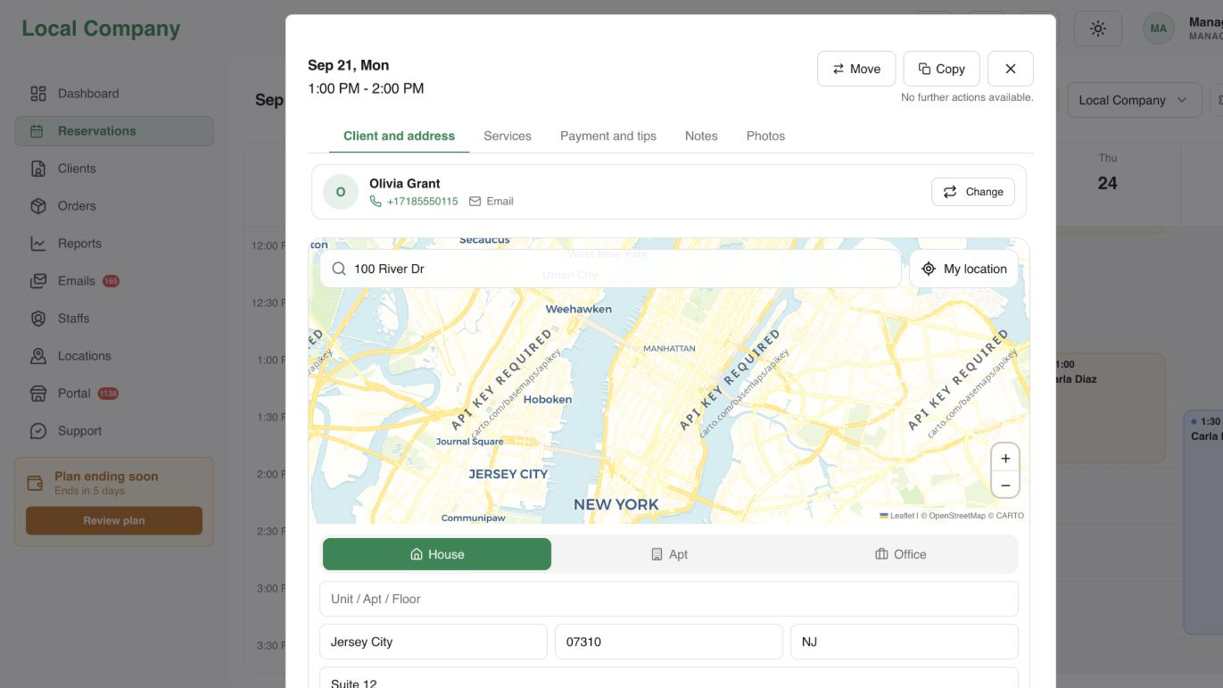The height and width of the screenshot is (688, 1223).
Task: Click the Olivia Grant client name
Action: (x=404, y=184)
